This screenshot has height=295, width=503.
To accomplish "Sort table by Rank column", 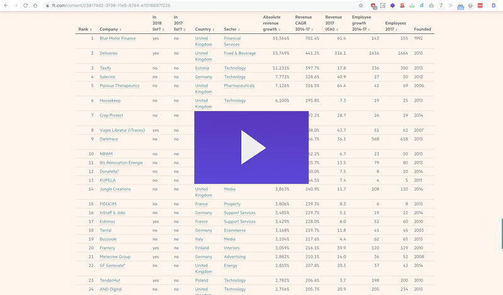I will 85,29.
